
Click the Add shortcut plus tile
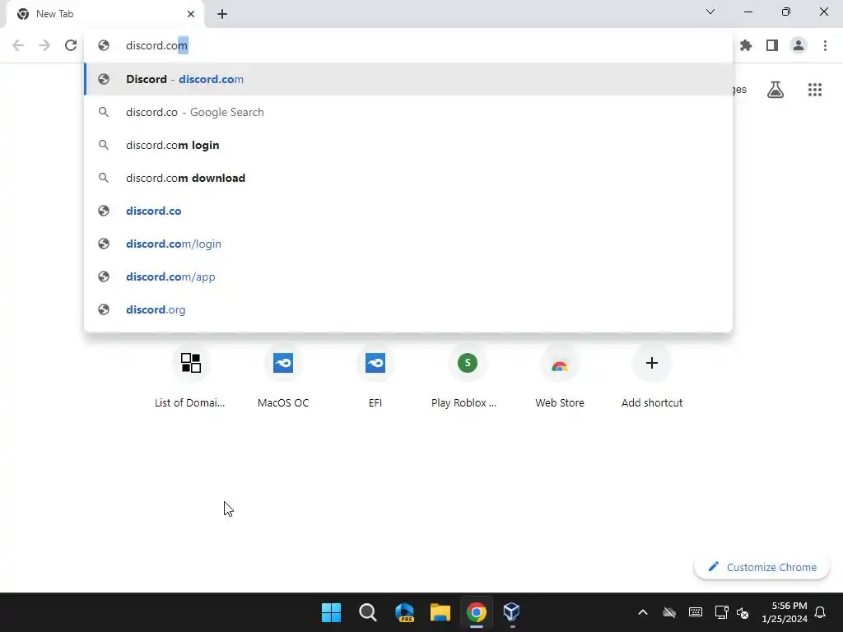pyautogui.click(x=652, y=376)
